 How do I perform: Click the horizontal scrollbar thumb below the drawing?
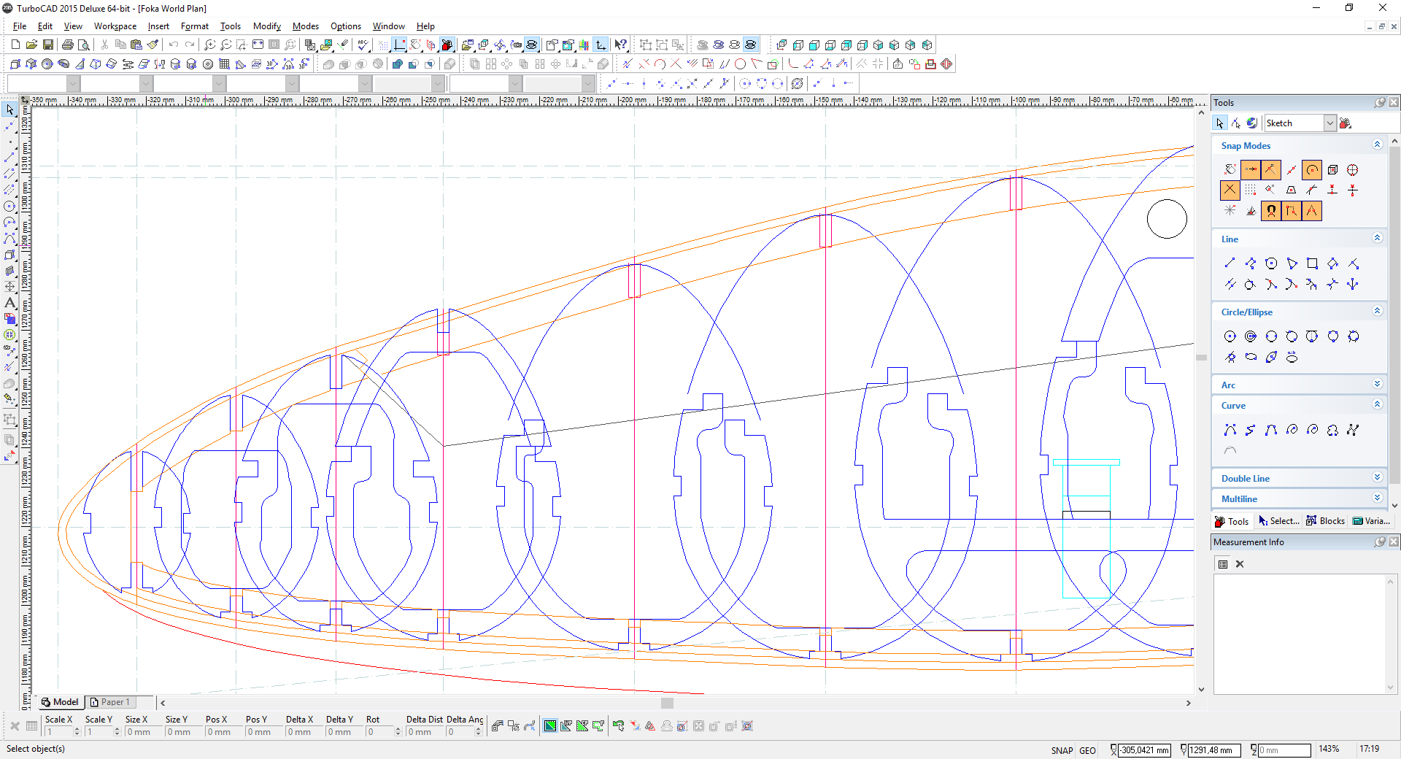667,703
